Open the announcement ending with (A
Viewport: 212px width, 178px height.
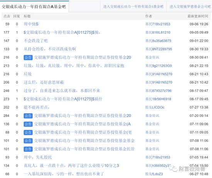82,124
